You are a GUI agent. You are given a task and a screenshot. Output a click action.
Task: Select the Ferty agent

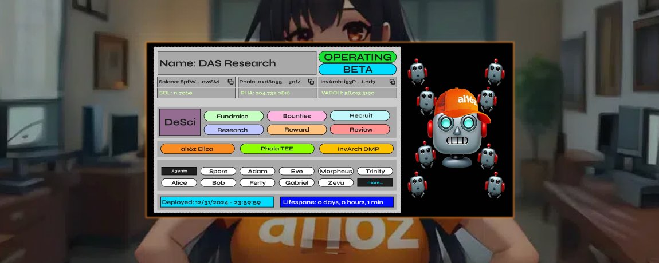click(257, 182)
